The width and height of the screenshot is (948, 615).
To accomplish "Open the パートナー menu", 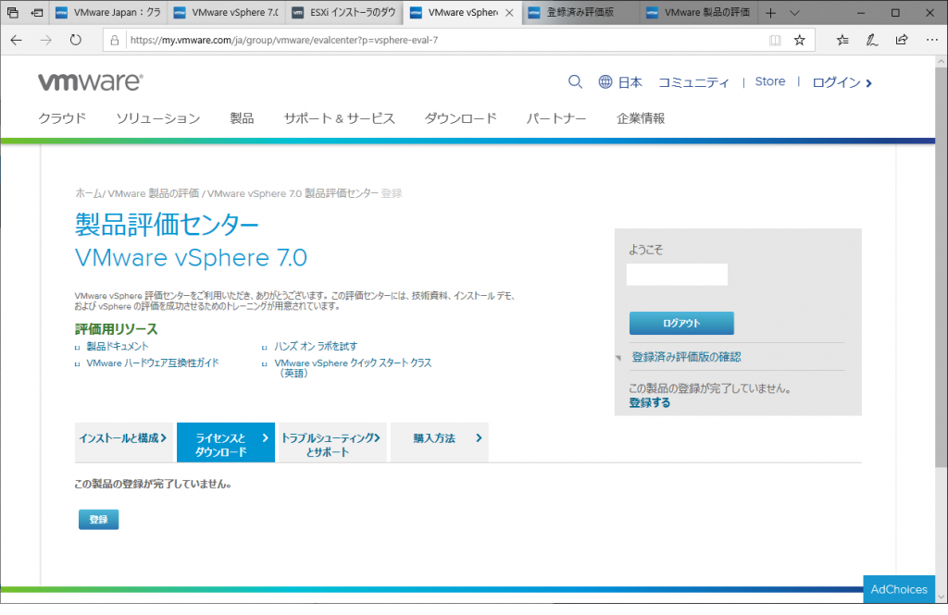I will tap(556, 118).
